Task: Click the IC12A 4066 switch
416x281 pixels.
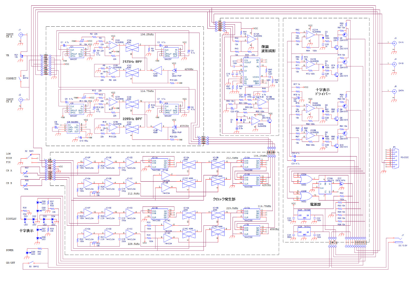Action: coord(189,164)
